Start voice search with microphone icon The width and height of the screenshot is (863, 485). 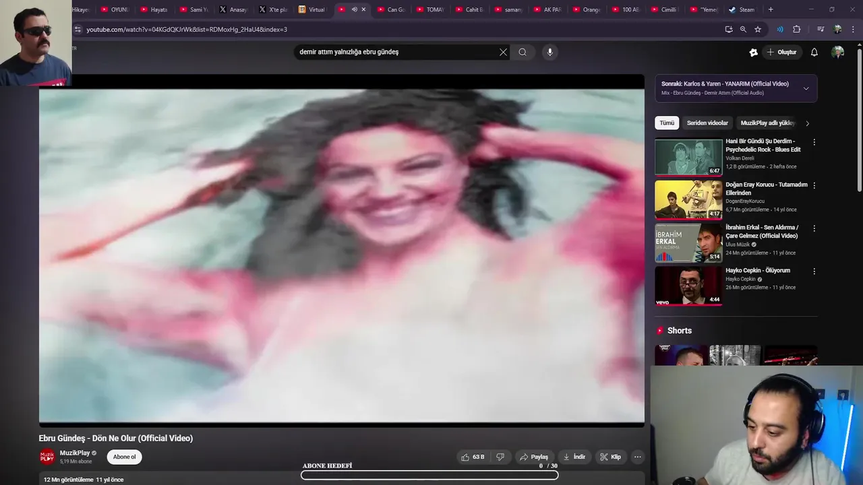[549, 52]
